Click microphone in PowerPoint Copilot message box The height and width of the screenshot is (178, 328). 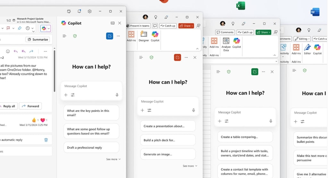click(x=193, y=110)
